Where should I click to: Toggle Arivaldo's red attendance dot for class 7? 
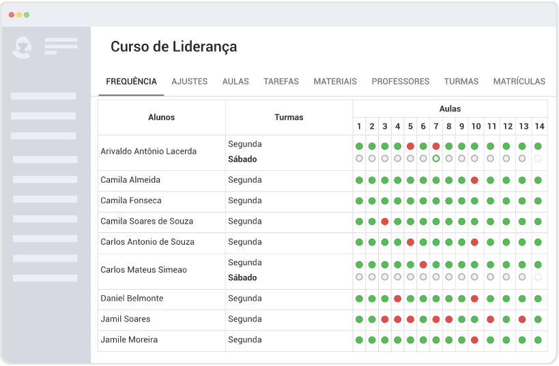[436, 146]
